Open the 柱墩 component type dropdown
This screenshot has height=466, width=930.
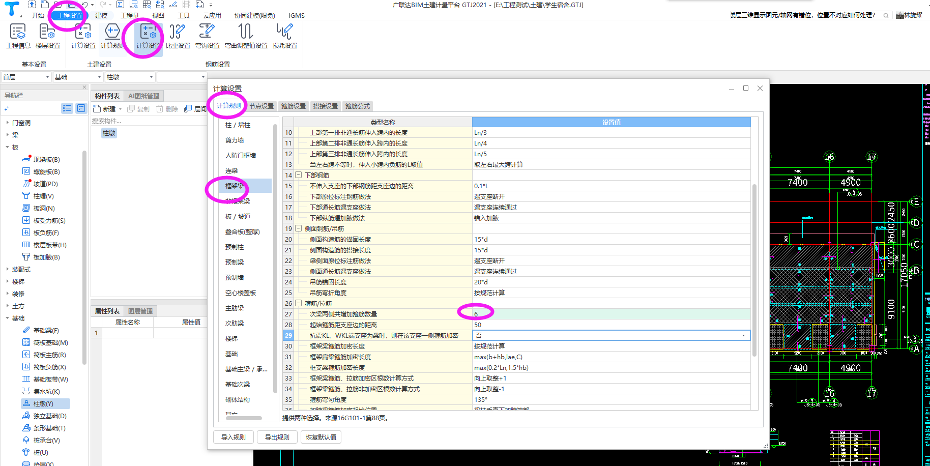pyautogui.click(x=130, y=77)
